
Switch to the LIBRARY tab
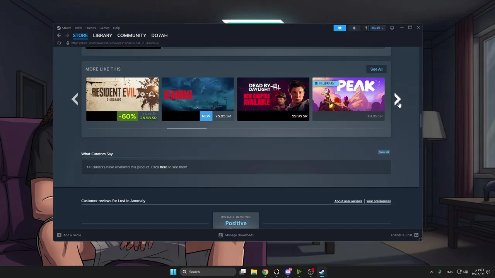coord(102,36)
